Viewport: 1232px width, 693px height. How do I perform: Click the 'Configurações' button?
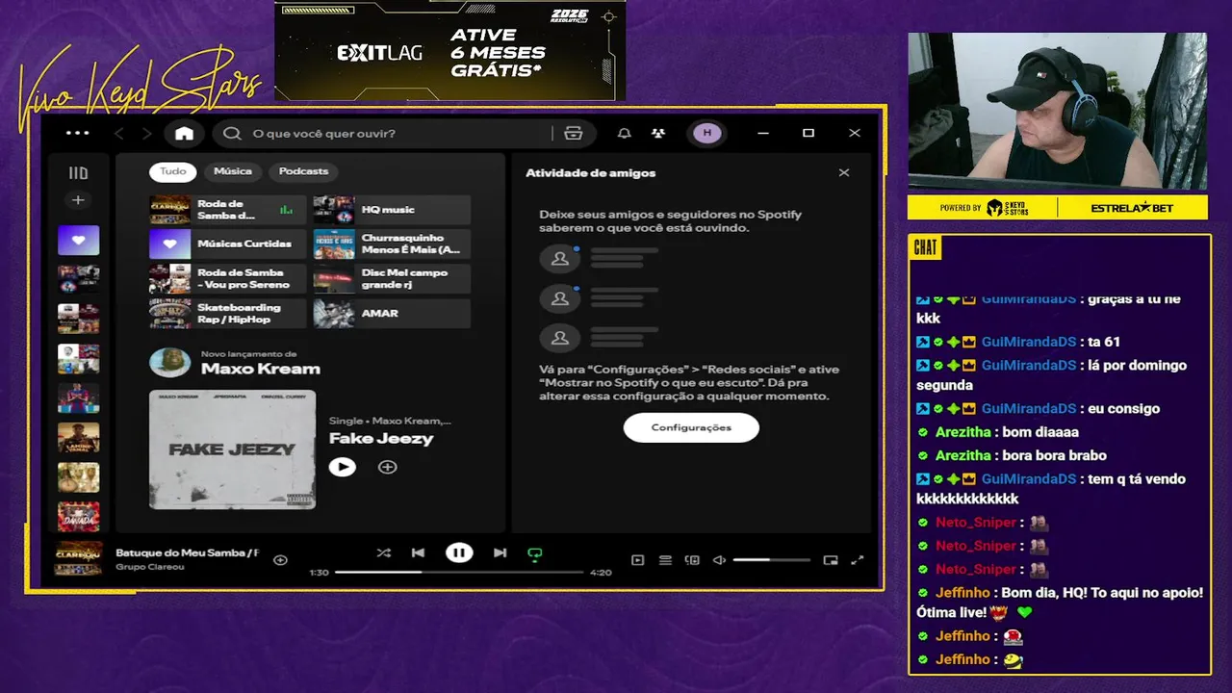691,427
